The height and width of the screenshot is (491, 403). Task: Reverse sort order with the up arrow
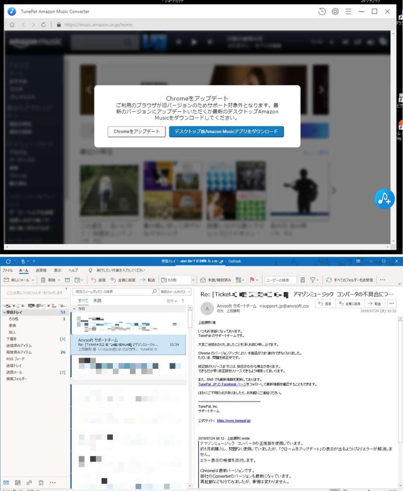coord(183,301)
